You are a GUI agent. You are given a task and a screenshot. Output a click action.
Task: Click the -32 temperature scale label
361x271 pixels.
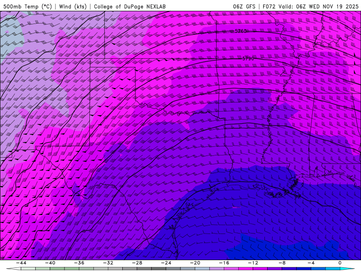(x=108, y=263)
